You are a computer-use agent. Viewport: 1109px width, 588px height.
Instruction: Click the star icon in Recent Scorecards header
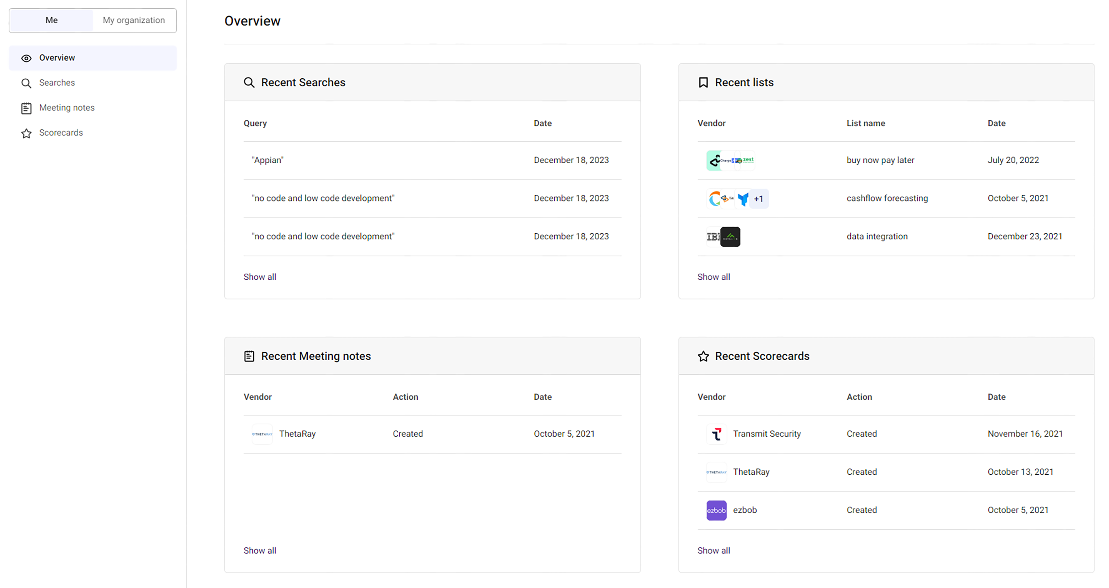tap(703, 356)
